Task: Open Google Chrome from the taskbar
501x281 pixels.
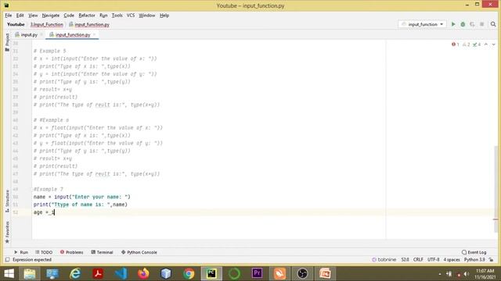Action: 189,273
